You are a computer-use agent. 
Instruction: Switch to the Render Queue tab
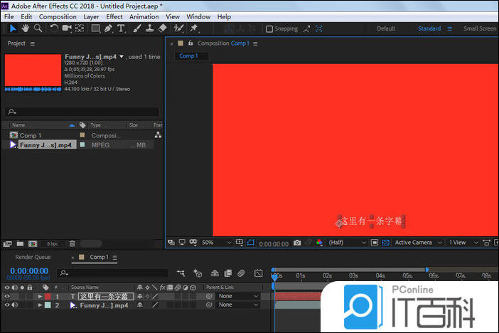[x=33, y=257]
